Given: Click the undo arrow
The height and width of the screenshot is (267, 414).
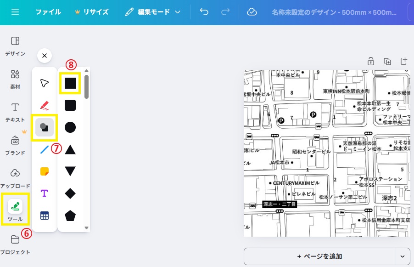Looking at the screenshot, I should coord(204,12).
